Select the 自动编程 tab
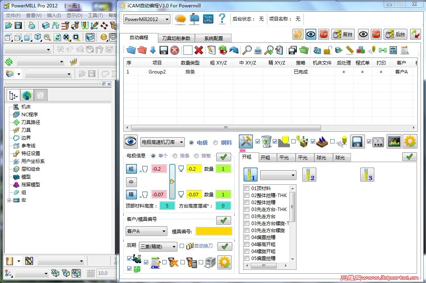This screenshot has width=426, height=283. click(x=139, y=38)
